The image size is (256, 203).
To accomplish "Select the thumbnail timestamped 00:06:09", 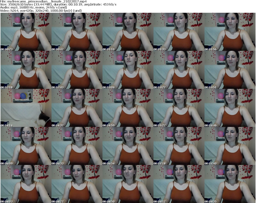I will coord(26,146).
